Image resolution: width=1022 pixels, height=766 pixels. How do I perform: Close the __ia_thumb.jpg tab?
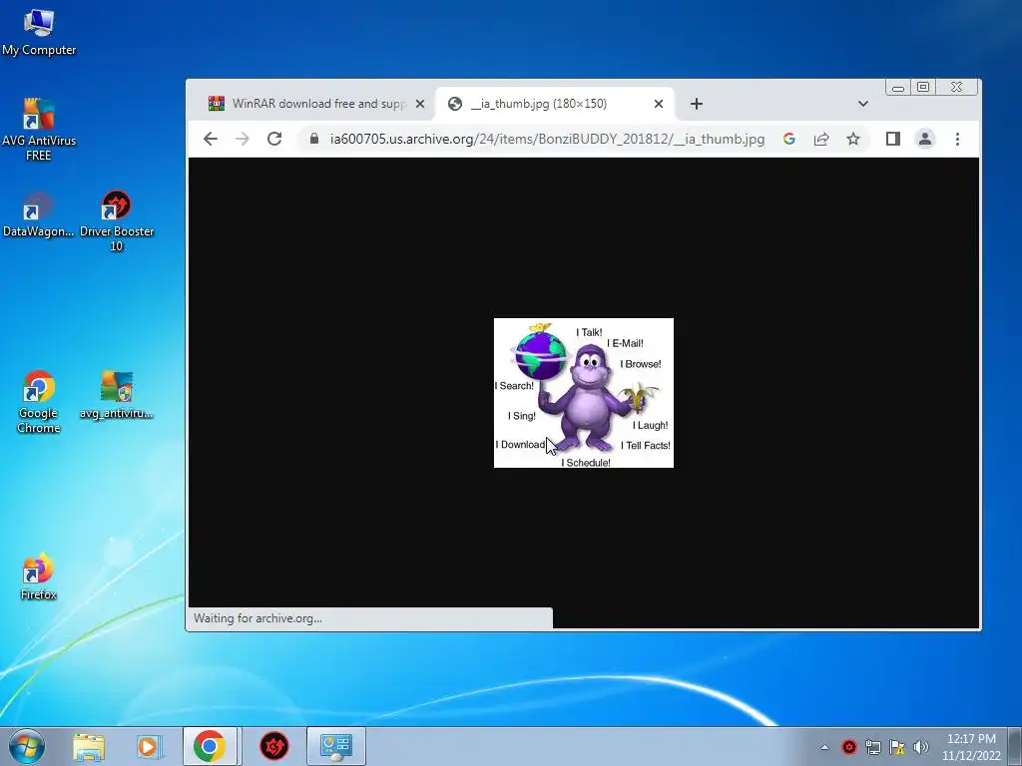659,104
